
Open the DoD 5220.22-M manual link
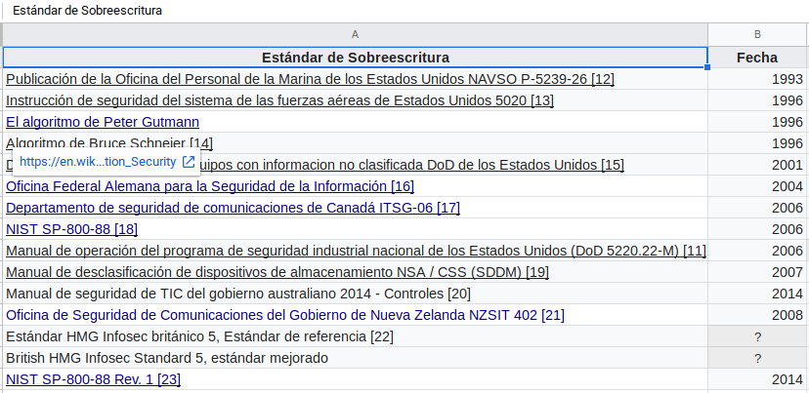click(356, 251)
